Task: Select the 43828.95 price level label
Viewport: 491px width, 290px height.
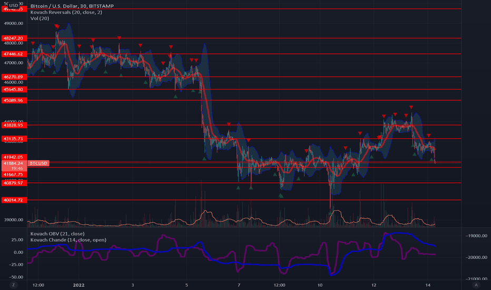Action: (14, 125)
